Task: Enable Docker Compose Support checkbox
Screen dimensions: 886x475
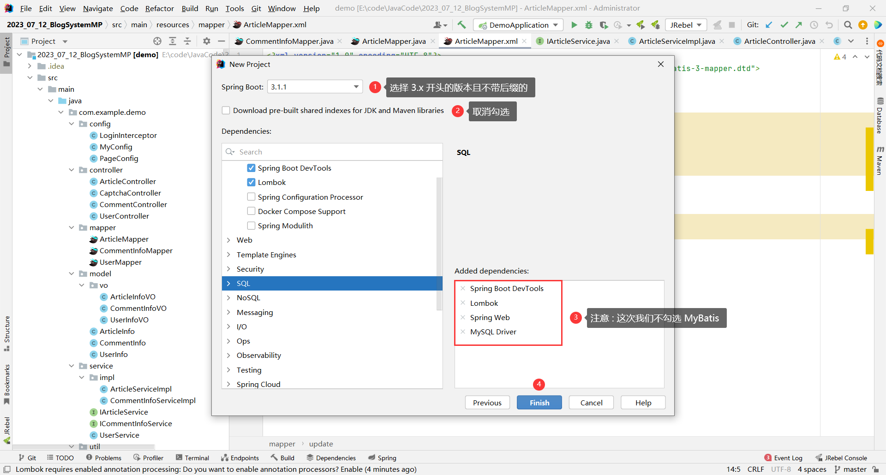Action: click(x=251, y=211)
